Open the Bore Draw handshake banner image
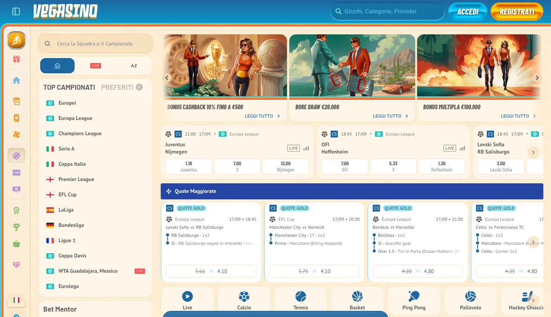This screenshot has width=551, height=317. (x=352, y=66)
